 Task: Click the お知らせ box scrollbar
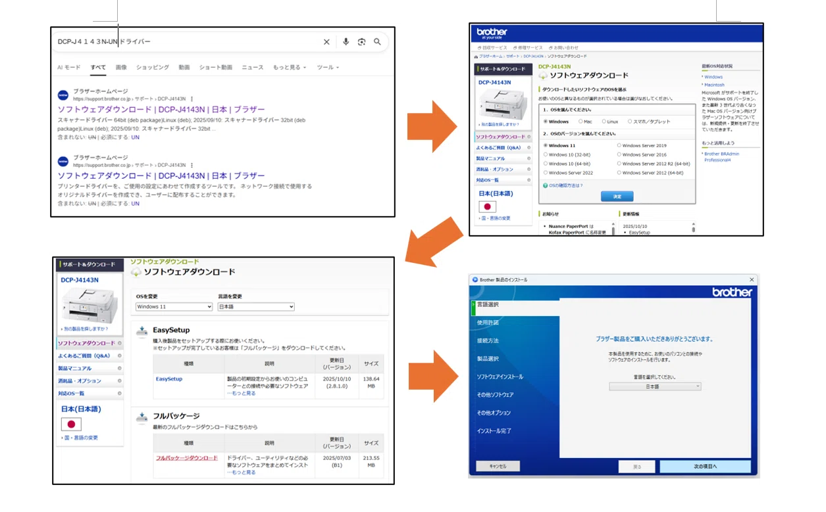pyautogui.click(x=613, y=228)
